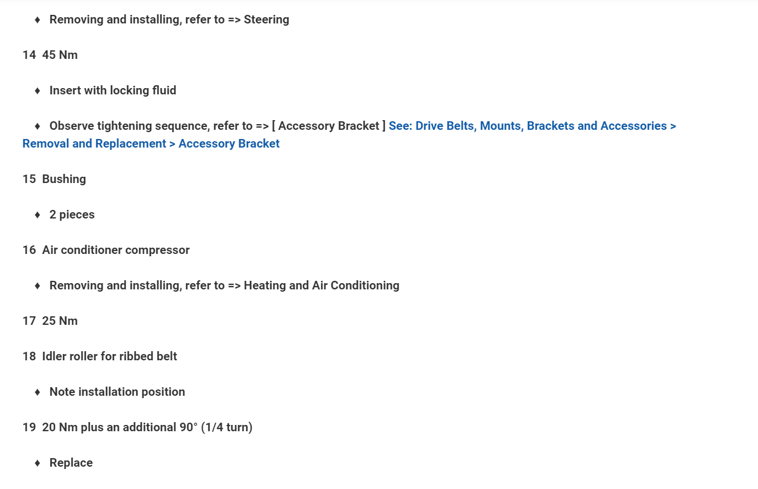Click the bracketed '[ Accessory Bracket ]' text
758x489 pixels.
[x=329, y=126]
